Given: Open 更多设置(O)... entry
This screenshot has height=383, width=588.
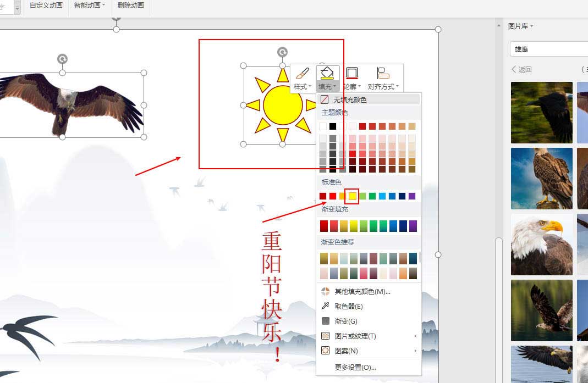Looking at the screenshot, I should pyautogui.click(x=369, y=367).
